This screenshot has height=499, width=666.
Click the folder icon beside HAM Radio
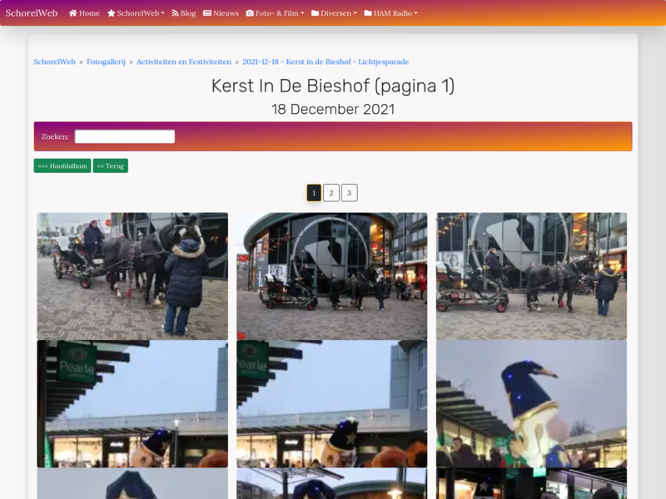(368, 13)
